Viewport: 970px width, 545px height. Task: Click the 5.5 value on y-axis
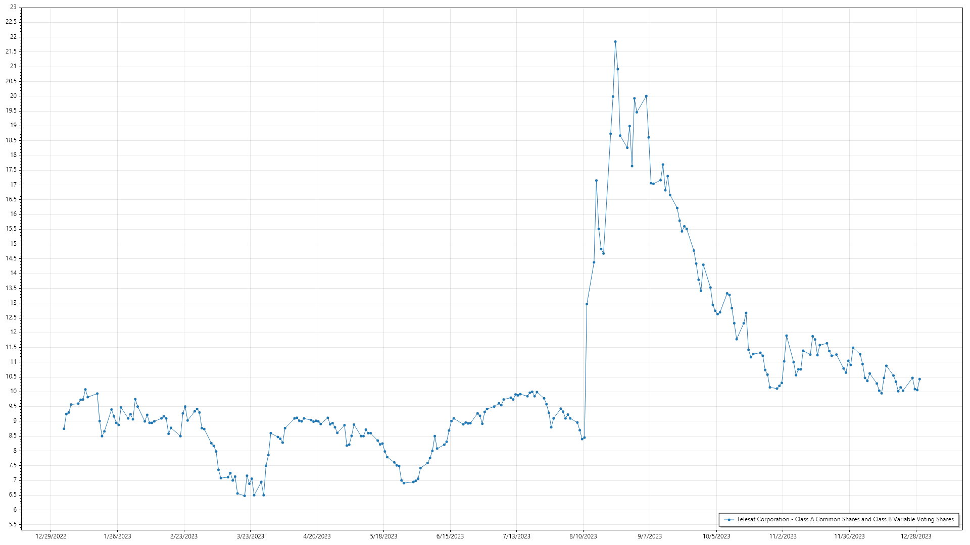(x=12, y=525)
